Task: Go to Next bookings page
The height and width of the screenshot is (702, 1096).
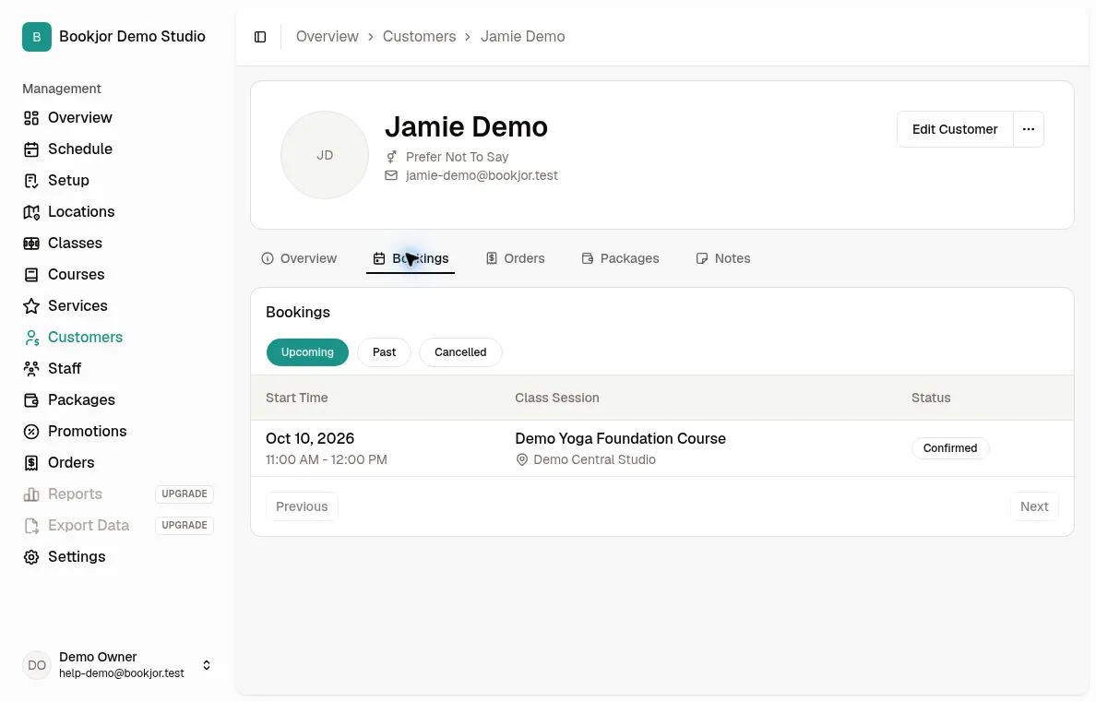Action: tap(1034, 506)
